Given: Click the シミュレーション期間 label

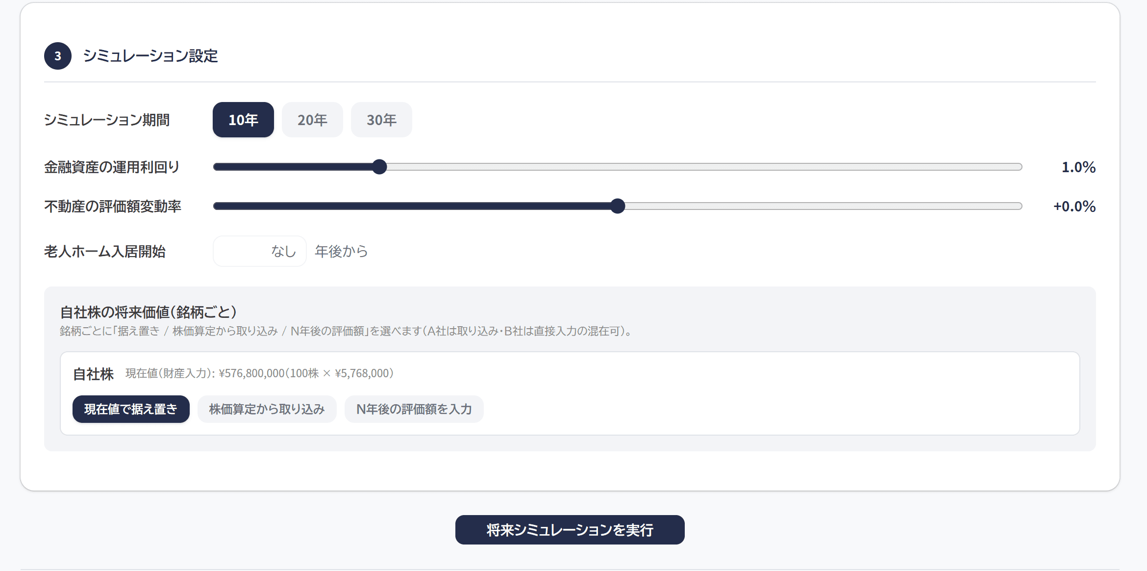Looking at the screenshot, I should tap(107, 120).
